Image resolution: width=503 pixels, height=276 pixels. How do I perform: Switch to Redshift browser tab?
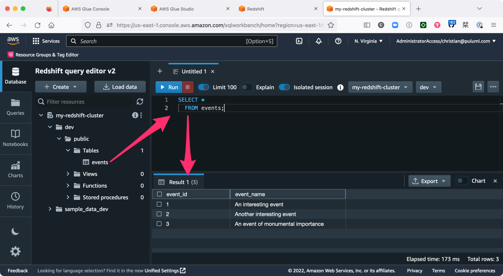pos(278,9)
